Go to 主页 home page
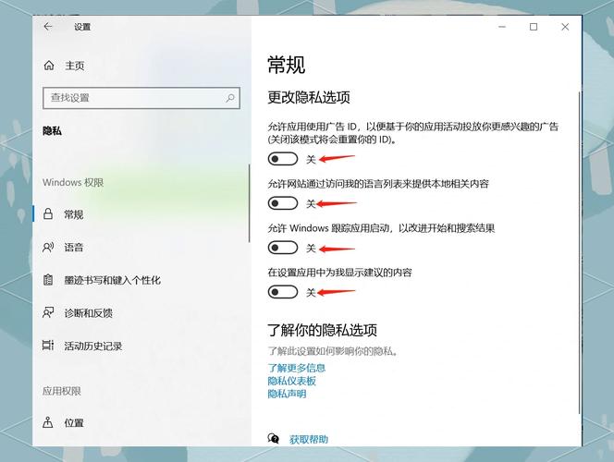The height and width of the screenshot is (462, 614). (x=74, y=66)
